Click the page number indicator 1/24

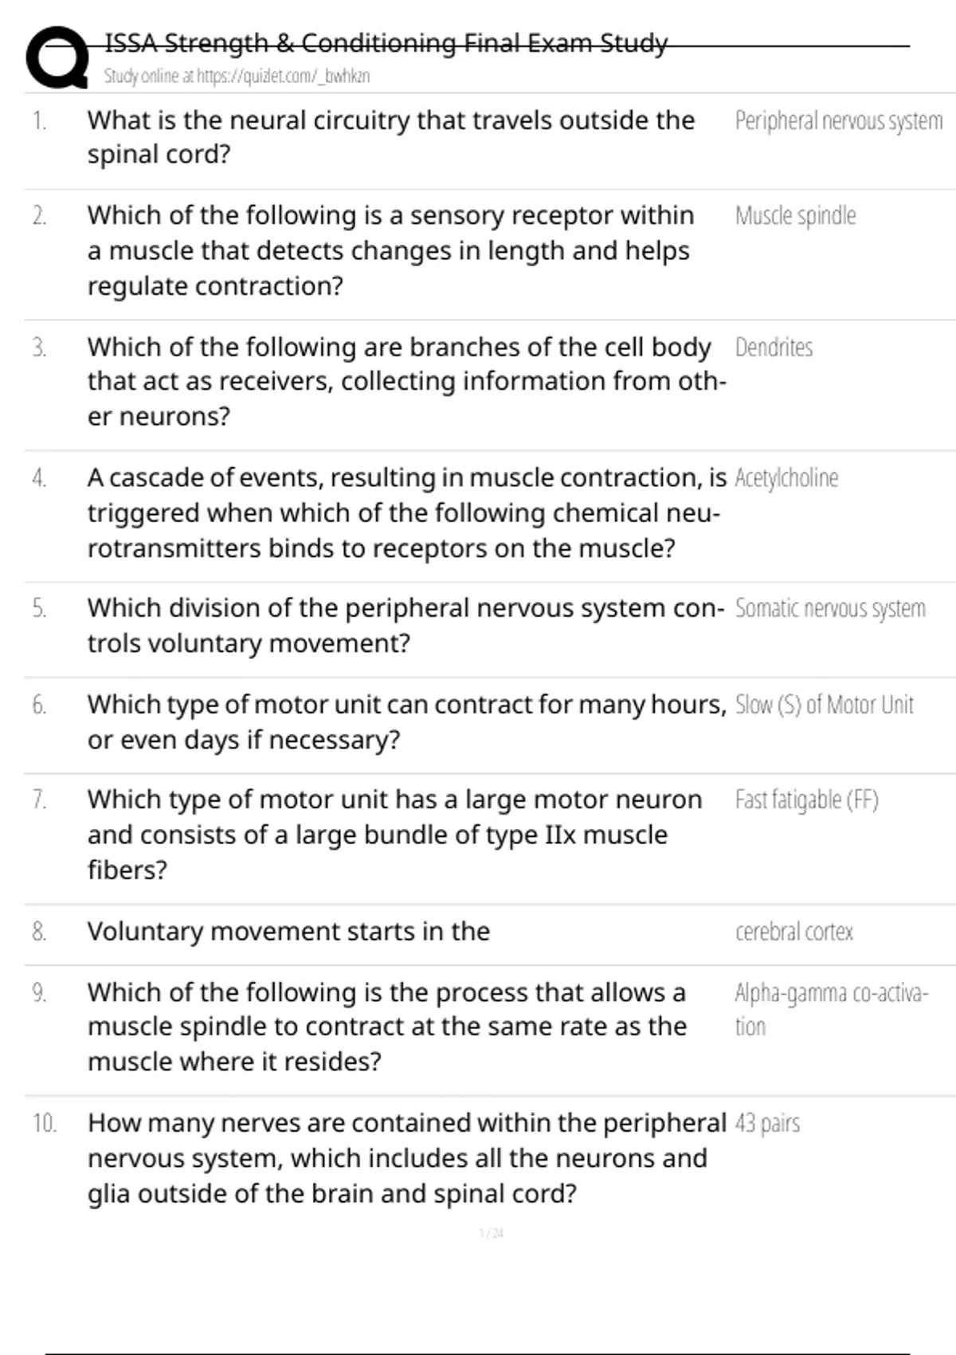(x=491, y=1234)
